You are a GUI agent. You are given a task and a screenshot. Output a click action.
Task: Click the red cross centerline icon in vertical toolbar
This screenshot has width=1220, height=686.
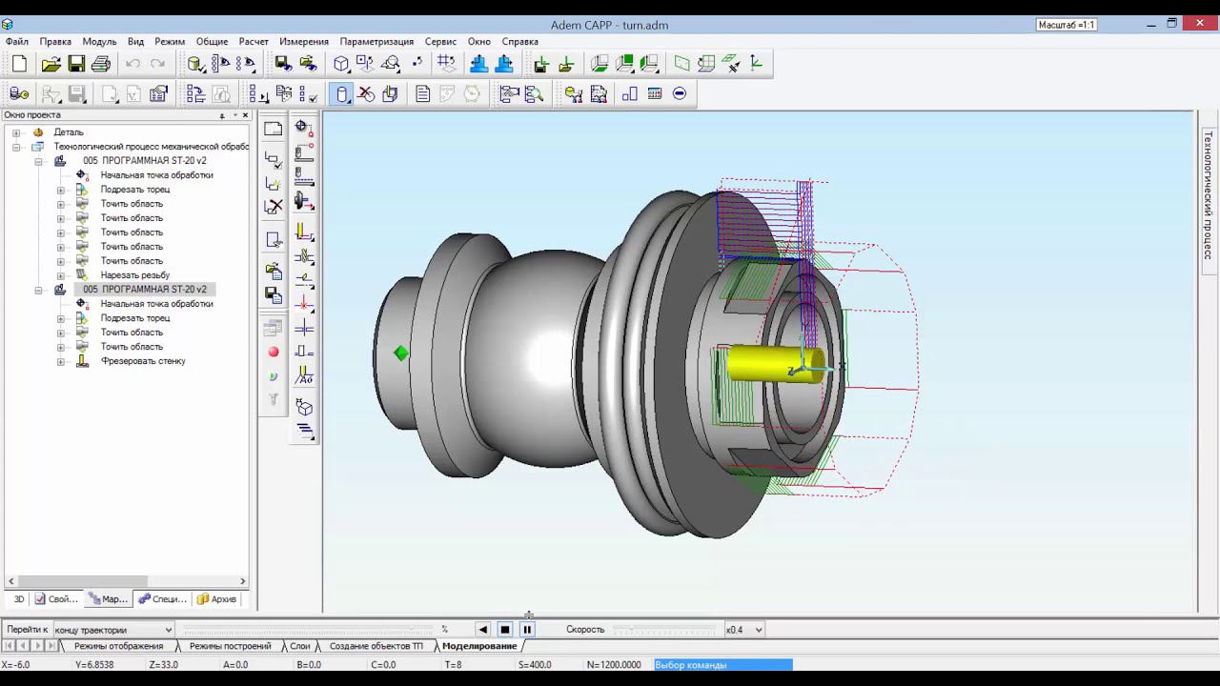(304, 304)
